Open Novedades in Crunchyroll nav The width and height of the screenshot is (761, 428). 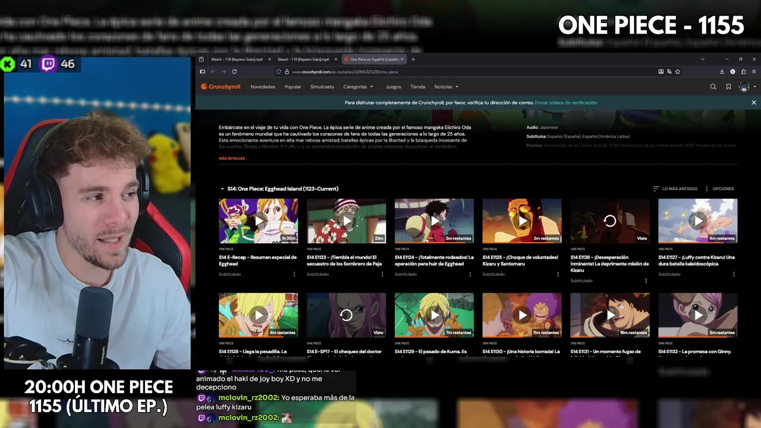(263, 87)
